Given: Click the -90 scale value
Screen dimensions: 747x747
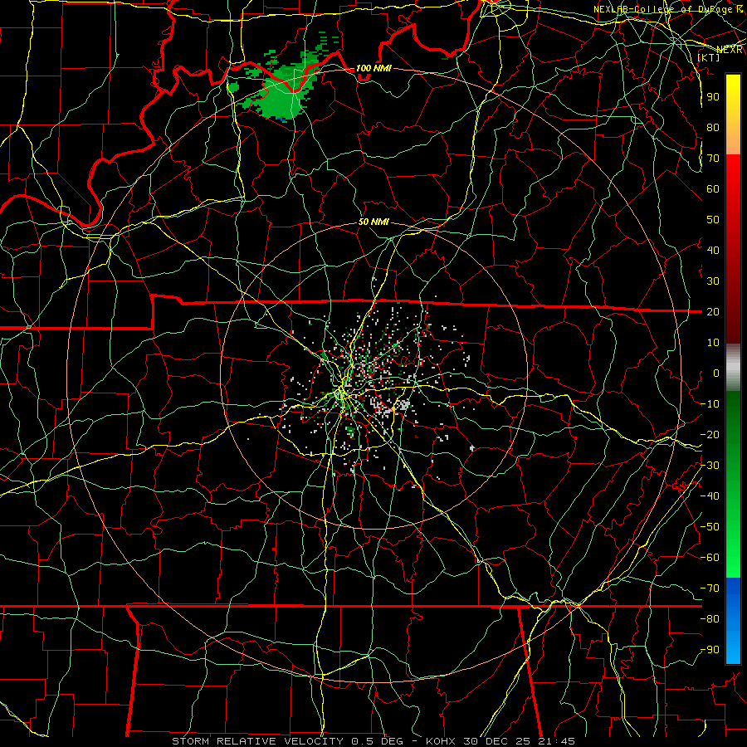Looking at the screenshot, I should pyautogui.click(x=710, y=650).
